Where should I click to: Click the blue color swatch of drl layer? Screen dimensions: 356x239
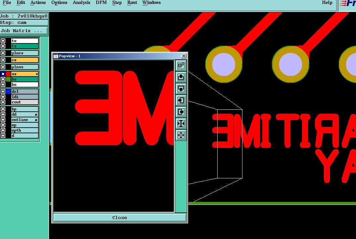click(8, 91)
